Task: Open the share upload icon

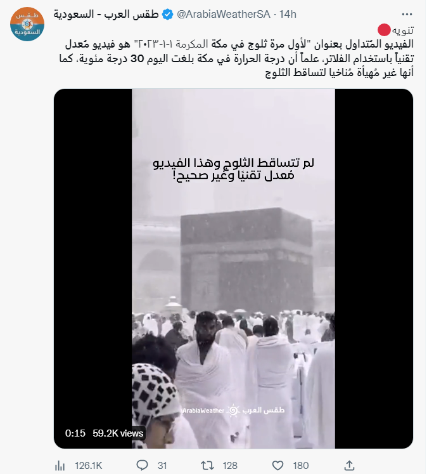Action: coord(349,465)
